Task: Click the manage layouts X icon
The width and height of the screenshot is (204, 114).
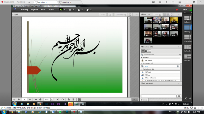Action: pos(186,98)
